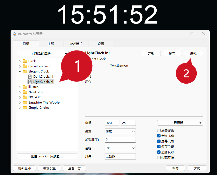Uncheck the 屏幕以内 option
Viewport: 217px width, 175px height.
click(x=159, y=141)
